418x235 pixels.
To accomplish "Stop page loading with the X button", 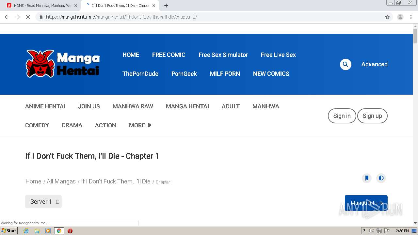I will tap(28, 17).
